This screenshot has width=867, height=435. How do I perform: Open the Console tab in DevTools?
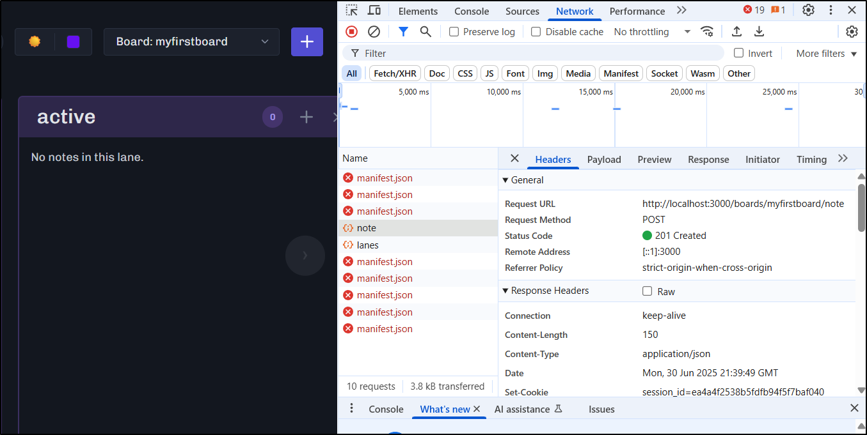tap(472, 11)
